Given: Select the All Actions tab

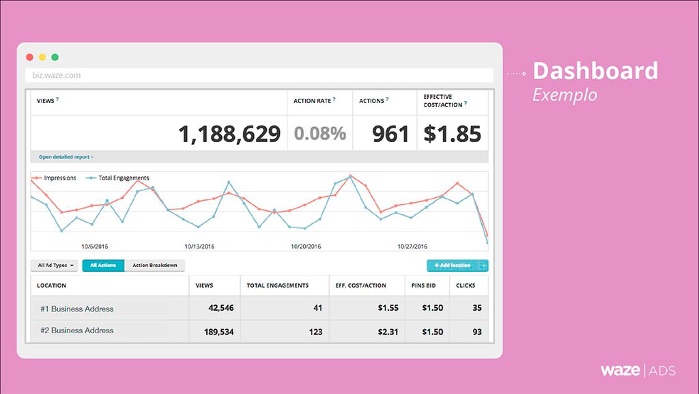Looking at the screenshot, I should (103, 265).
